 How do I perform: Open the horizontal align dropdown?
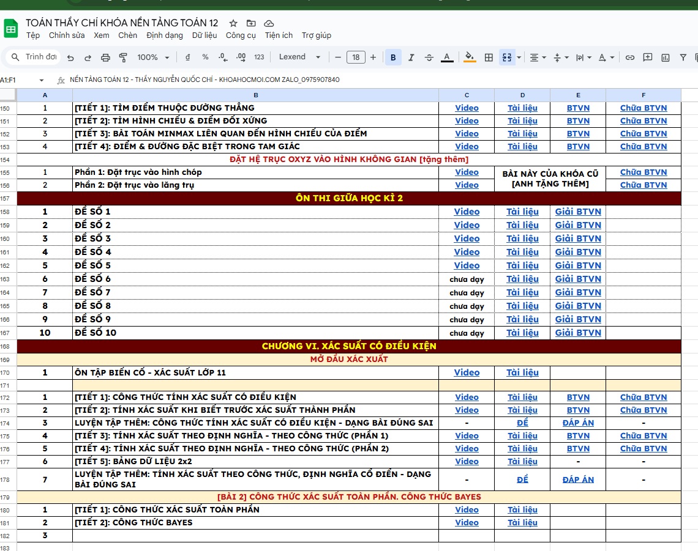pyautogui.click(x=538, y=57)
